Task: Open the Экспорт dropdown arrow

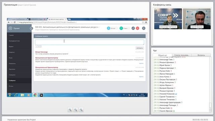Action: pos(117,28)
